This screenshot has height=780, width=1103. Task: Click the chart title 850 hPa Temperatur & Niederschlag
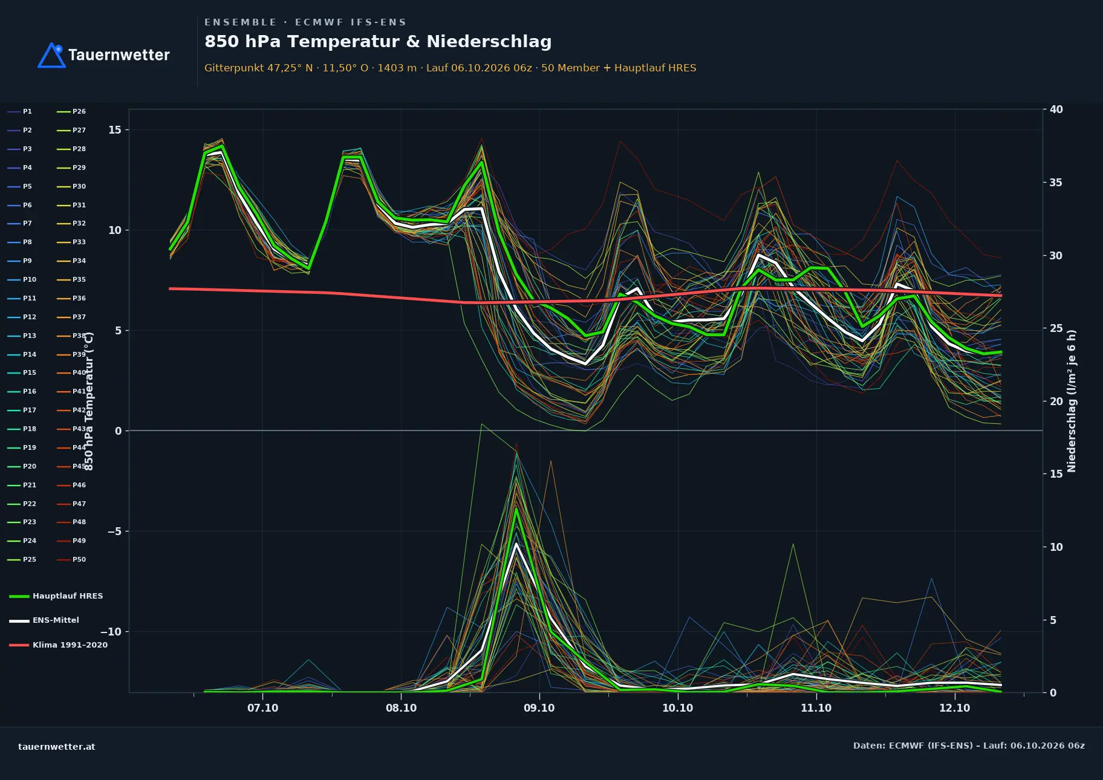click(378, 42)
